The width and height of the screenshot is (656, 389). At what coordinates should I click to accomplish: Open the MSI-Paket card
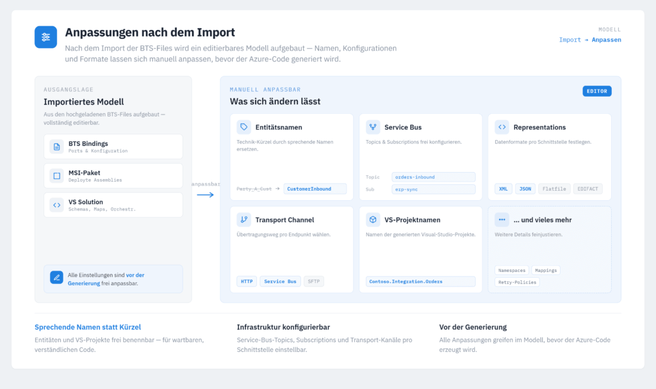pyautogui.click(x=113, y=176)
